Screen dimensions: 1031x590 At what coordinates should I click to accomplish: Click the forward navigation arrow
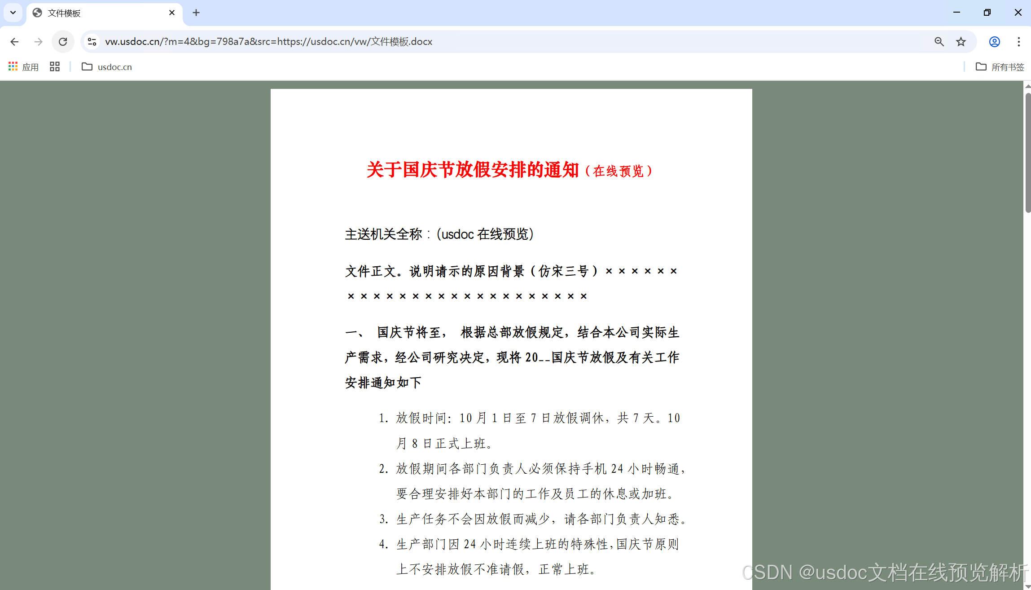(39, 41)
